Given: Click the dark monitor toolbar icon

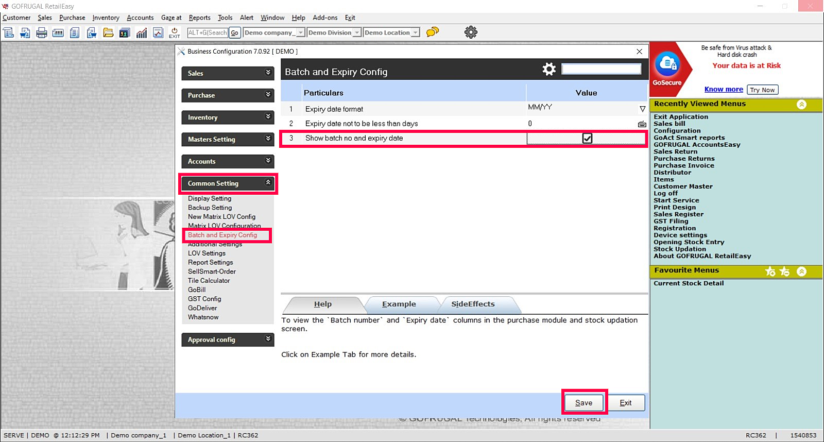Looking at the screenshot, I should point(125,32).
